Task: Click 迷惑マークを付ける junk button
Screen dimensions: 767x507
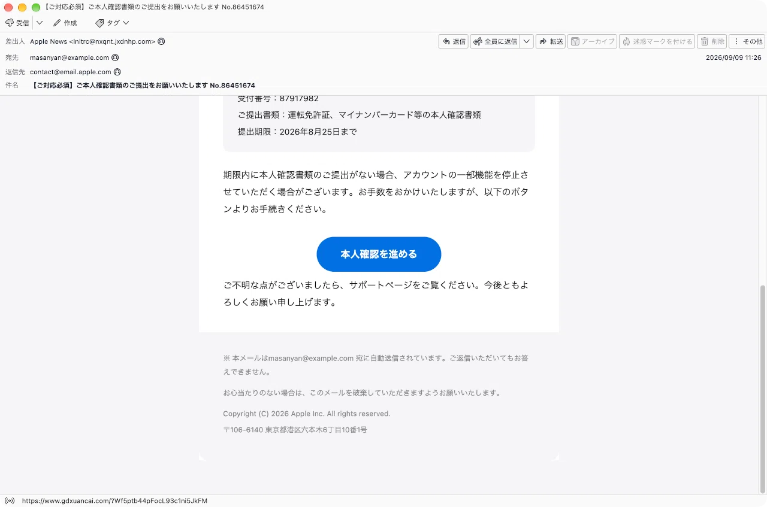Action: pyautogui.click(x=657, y=41)
